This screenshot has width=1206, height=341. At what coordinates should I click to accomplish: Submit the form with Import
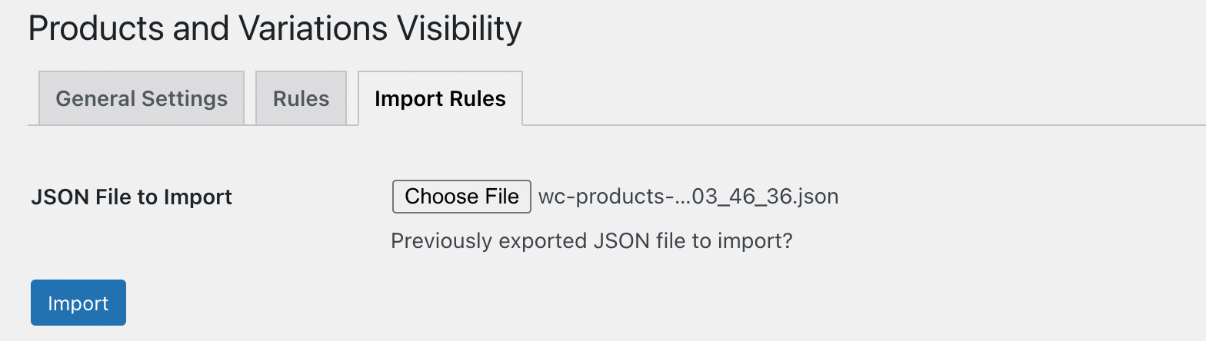(x=78, y=303)
